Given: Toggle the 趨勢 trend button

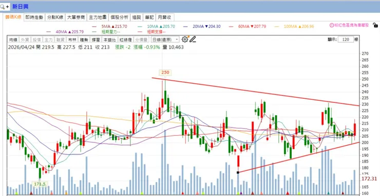Looking at the screenshot, I should [x=84, y=40].
